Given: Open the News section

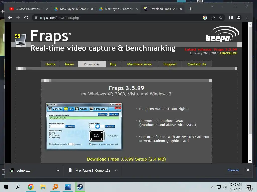Looking at the screenshot, I should [x=69, y=64].
